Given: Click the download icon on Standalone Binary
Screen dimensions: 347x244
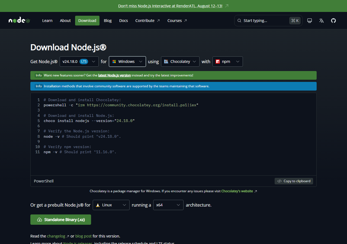Looking at the screenshot, I should [x=40, y=220].
